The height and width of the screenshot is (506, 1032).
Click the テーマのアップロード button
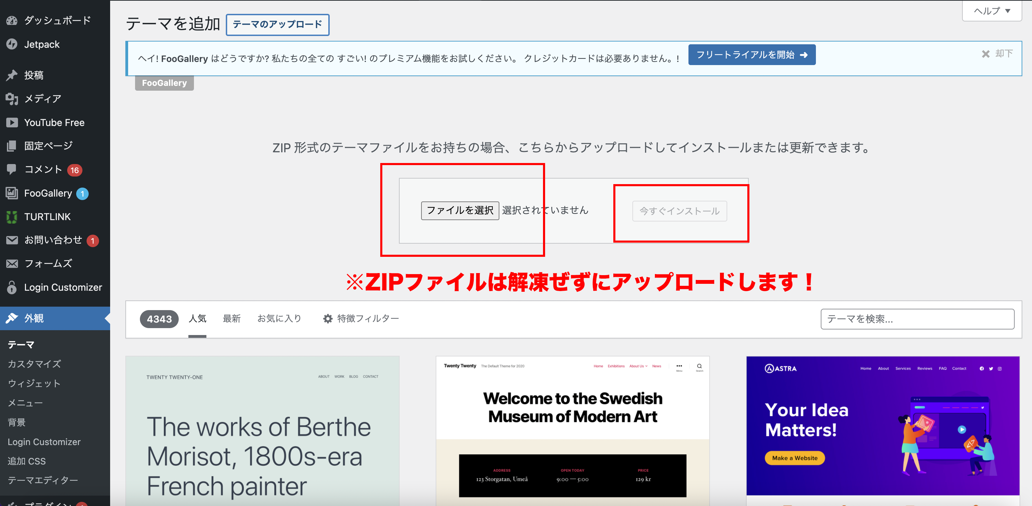coord(277,25)
